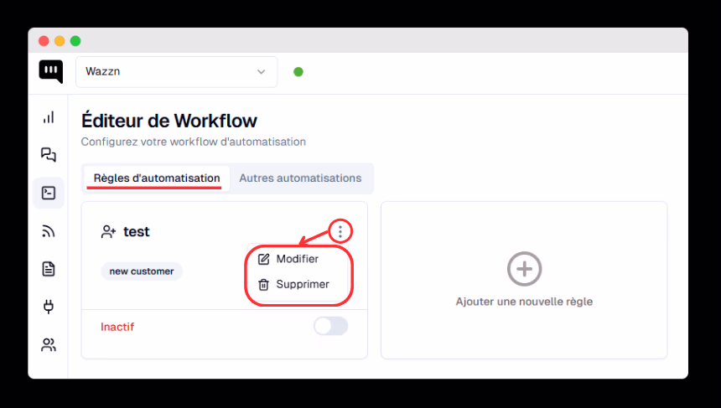Click the Éditeur de Workflow heading
Screen dimensions: 721x408
tap(169, 121)
